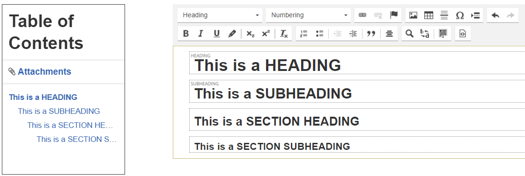This screenshot has width=525, height=176.
Task: Undo the last edit
Action: 495,15
